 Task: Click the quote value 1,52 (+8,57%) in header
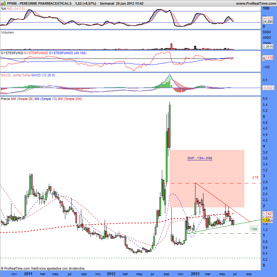[86, 3]
